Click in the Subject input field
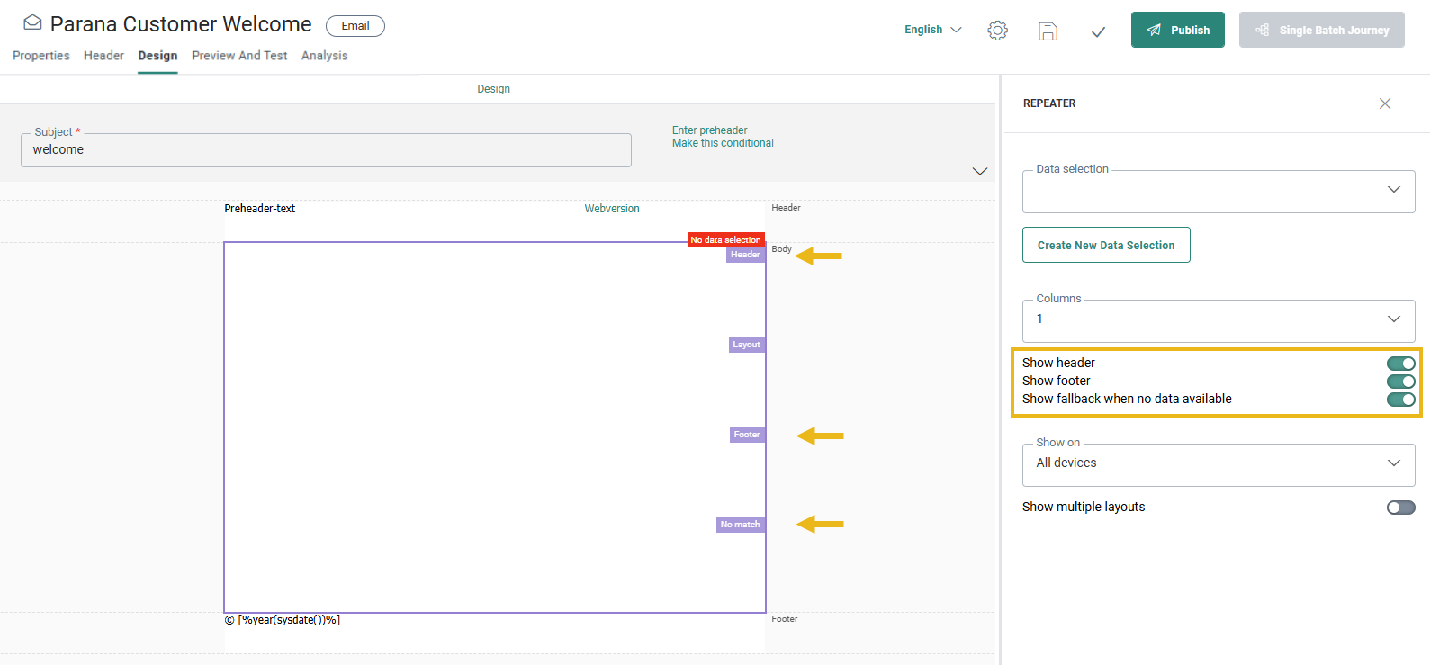1430x665 pixels. tap(326, 150)
